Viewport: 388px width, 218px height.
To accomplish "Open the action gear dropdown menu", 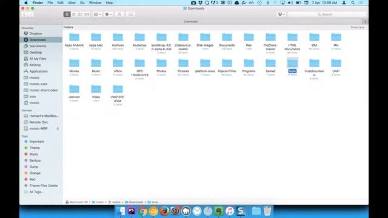I will pos(109,15).
